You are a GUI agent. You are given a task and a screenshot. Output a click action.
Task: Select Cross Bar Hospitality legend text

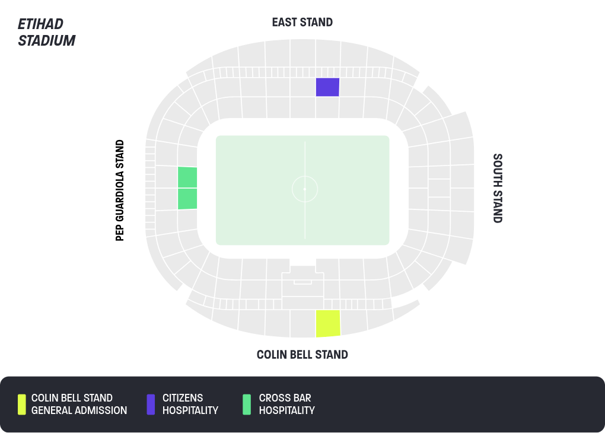[286, 404]
